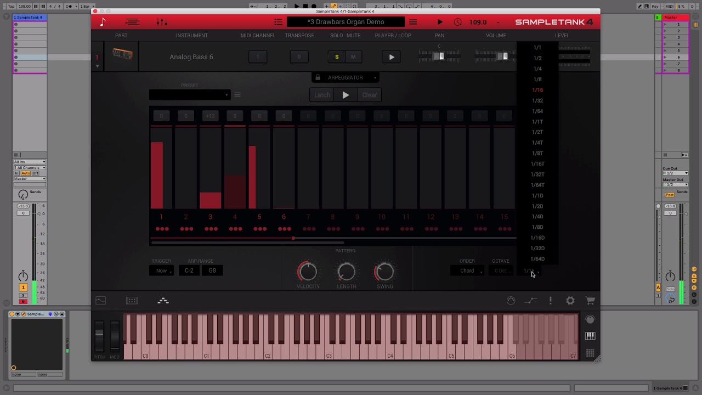Image resolution: width=702 pixels, height=395 pixels.
Task: Click the arp range G8 high value
Action: [x=212, y=270]
